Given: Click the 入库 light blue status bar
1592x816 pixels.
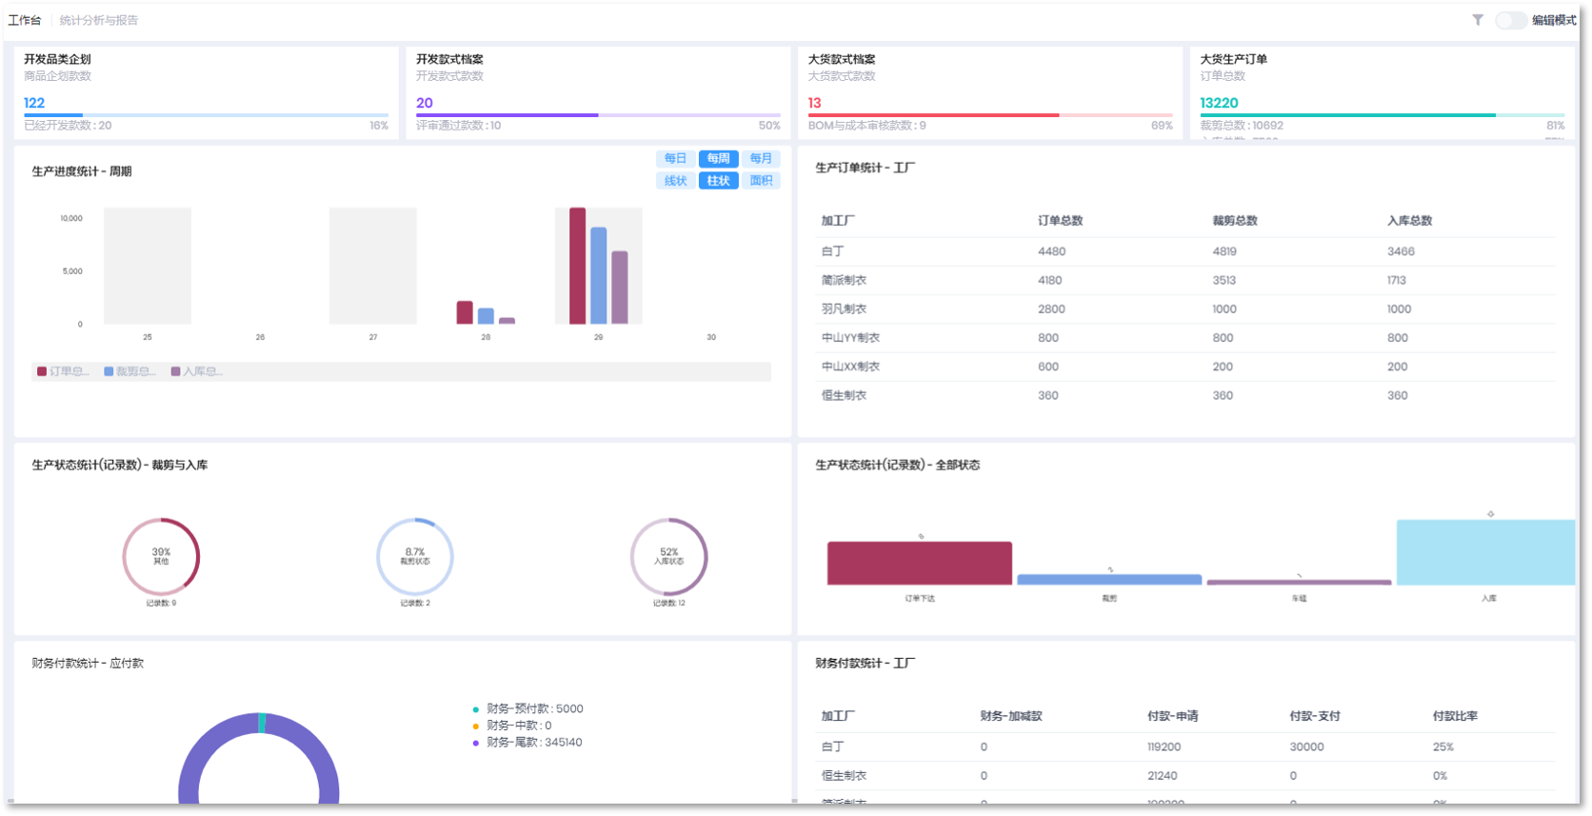Looking at the screenshot, I should [x=1486, y=552].
